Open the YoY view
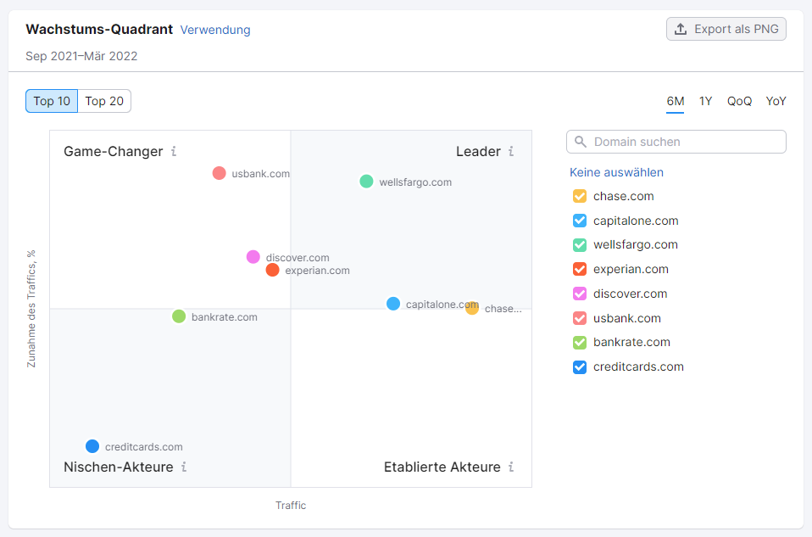The width and height of the screenshot is (812, 537). 776,101
